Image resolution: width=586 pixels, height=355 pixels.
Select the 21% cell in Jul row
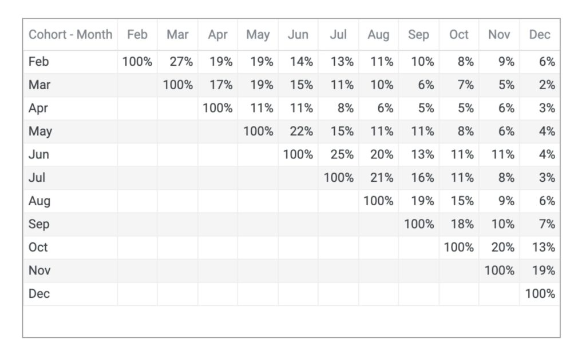(x=382, y=178)
